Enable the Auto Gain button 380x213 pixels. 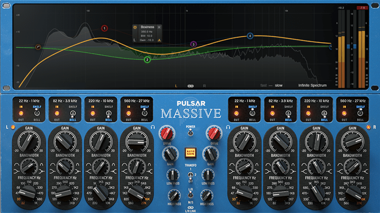pyautogui.click(x=190, y=152)
